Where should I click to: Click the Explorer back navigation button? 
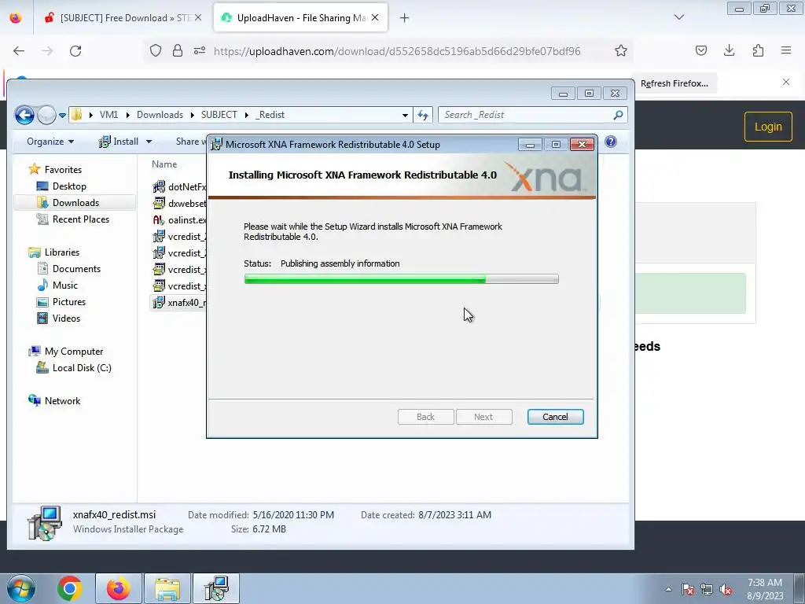[24, 115]
